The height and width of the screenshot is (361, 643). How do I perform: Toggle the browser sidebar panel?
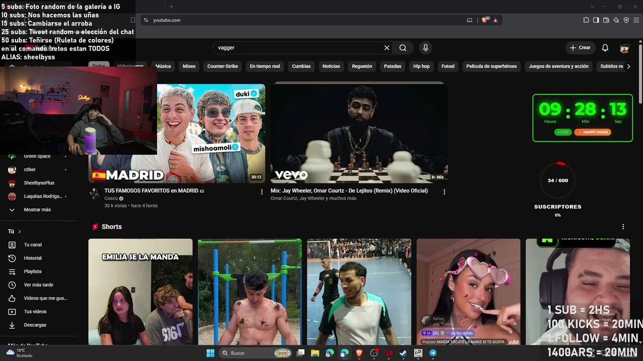pyautogui.click(x=596, y=20)
